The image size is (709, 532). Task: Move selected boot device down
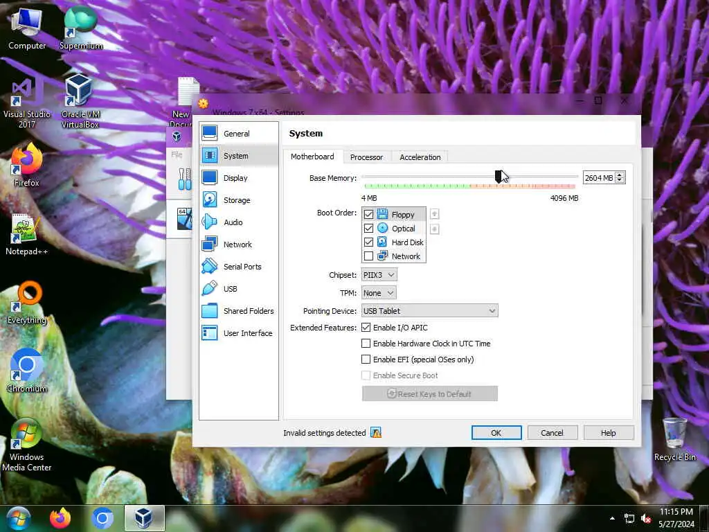[x=434, y=229]
